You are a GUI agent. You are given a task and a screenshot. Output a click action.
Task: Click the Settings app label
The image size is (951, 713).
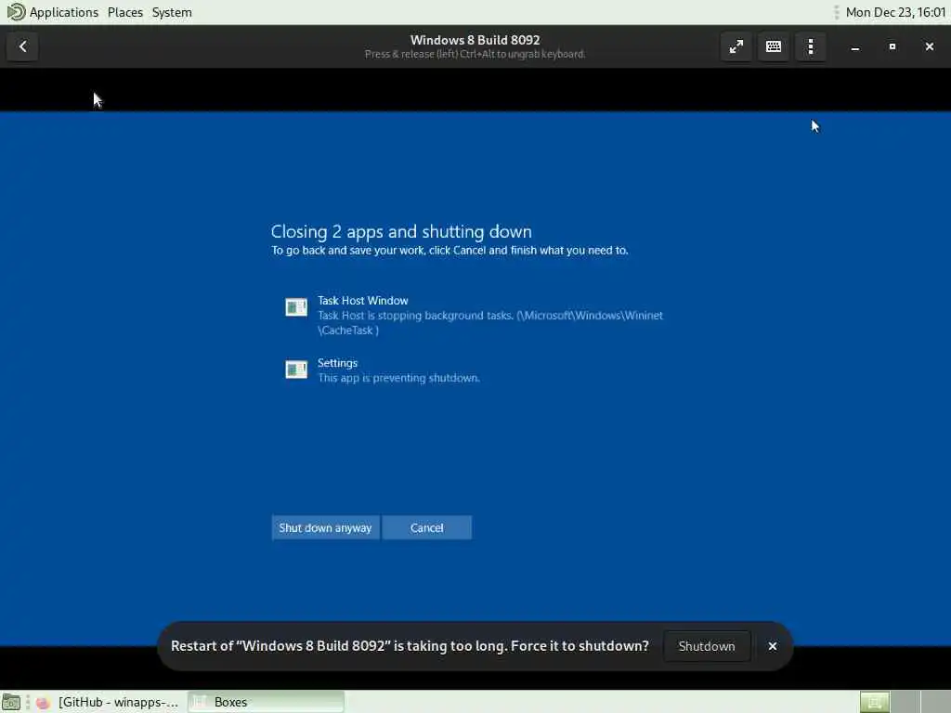337,363
